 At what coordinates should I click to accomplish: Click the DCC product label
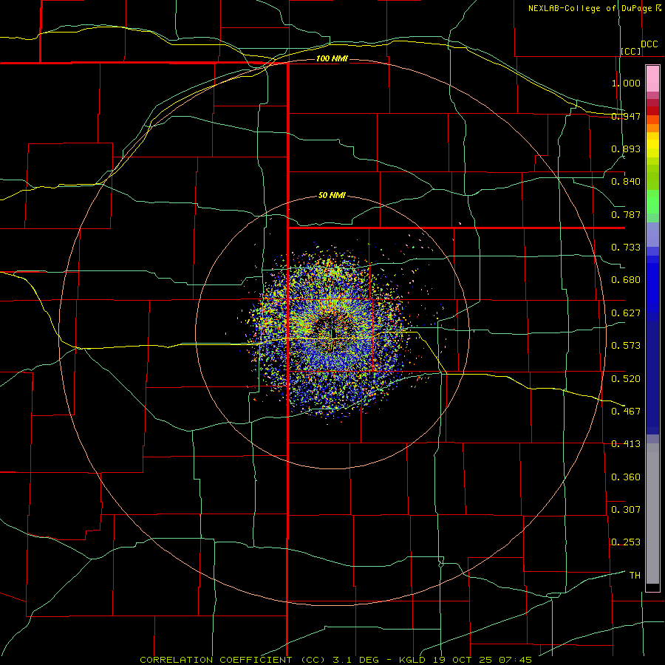tap(649, 44)
